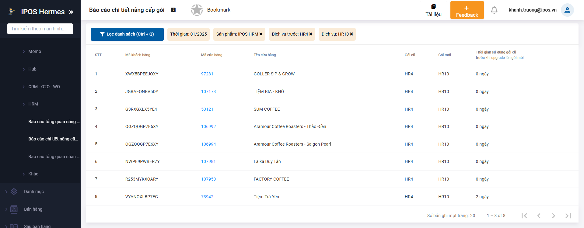Viewport: 584px width, 228px height.
Task: Go to previous page arrow
Action: pyautogui.click(x=539, y=216)
